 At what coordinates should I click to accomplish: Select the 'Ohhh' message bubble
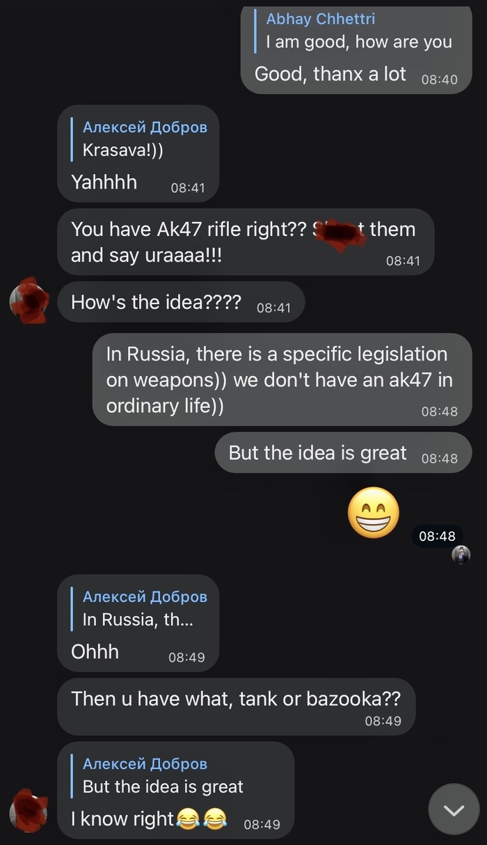(x=138, y=623)
